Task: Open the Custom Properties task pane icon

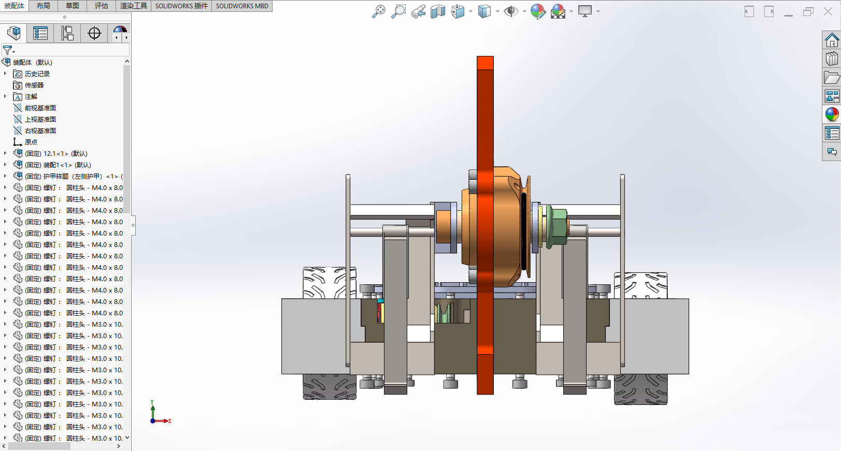Action: click(x=832, y=133)
